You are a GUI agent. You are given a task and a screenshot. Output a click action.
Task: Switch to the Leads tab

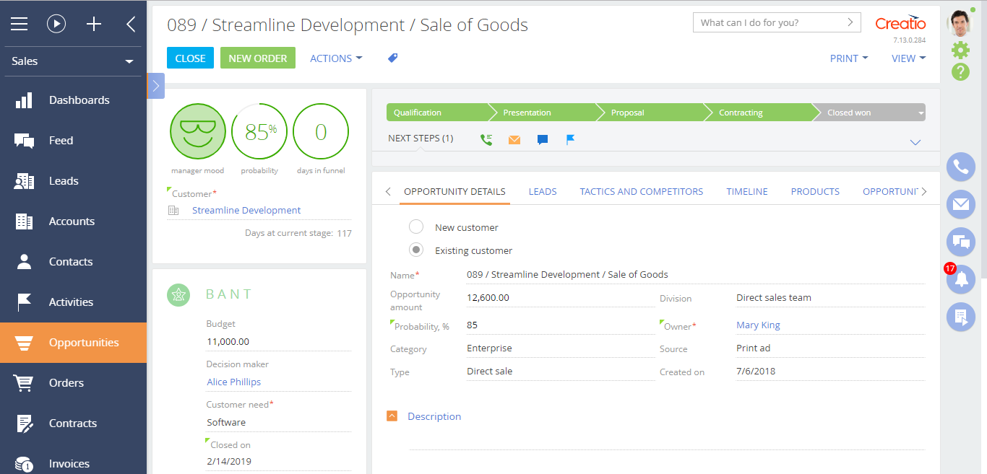pyautogui.click(x=543, y=191)
